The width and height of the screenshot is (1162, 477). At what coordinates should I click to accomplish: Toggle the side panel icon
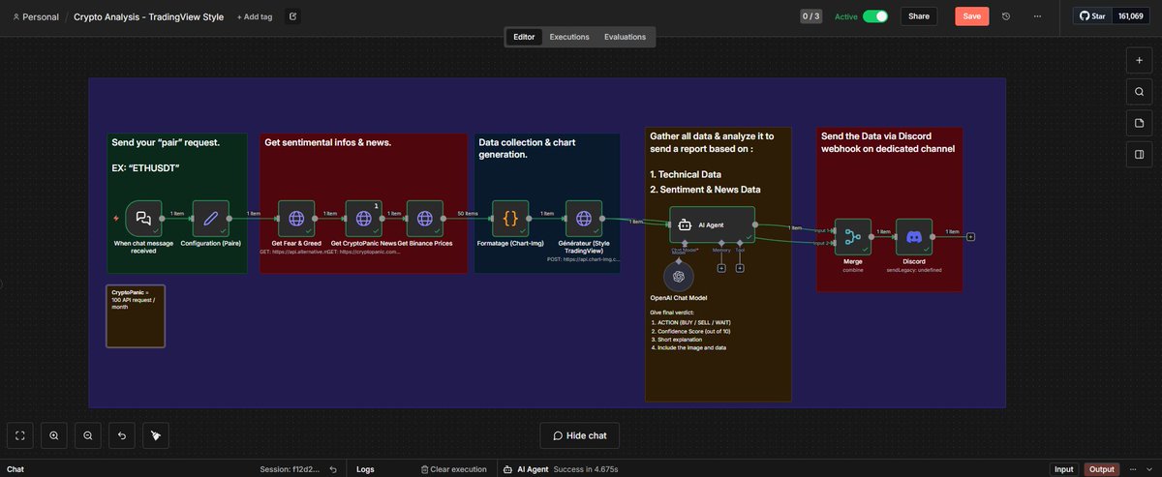[x=1140, y=154]
